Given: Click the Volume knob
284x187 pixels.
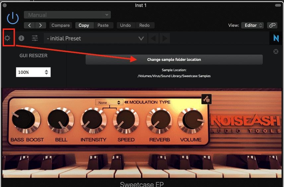Looking at the screenshot, I should [191, 120].
